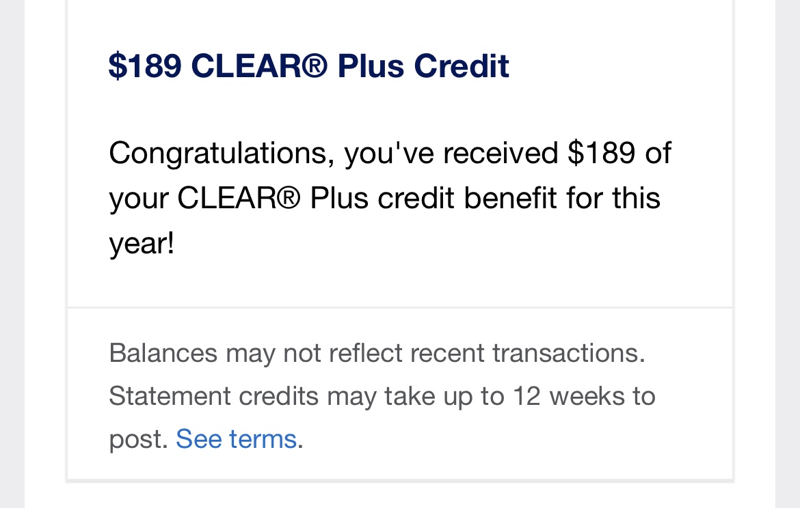This screenshot has height=508, width=800.
Task: Open the See terms link
Action: point(236,439)
